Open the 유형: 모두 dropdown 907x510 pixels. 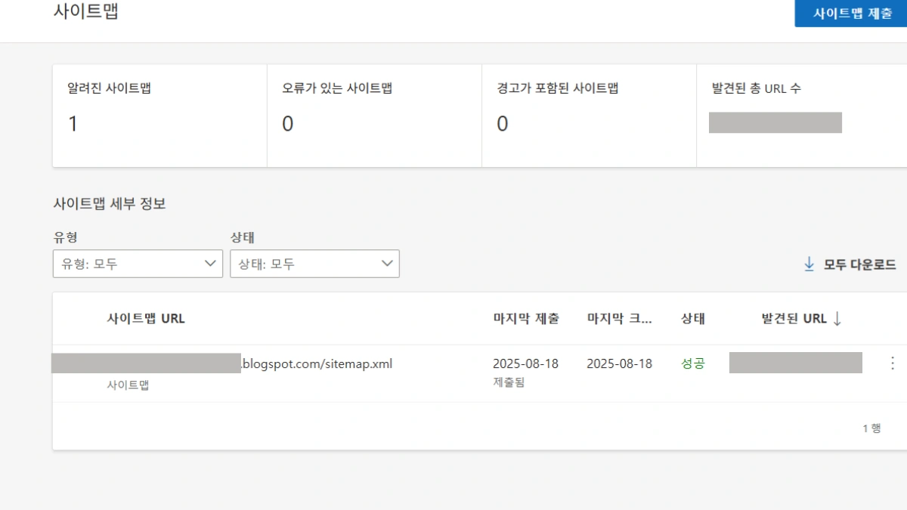tap(138, 264)
